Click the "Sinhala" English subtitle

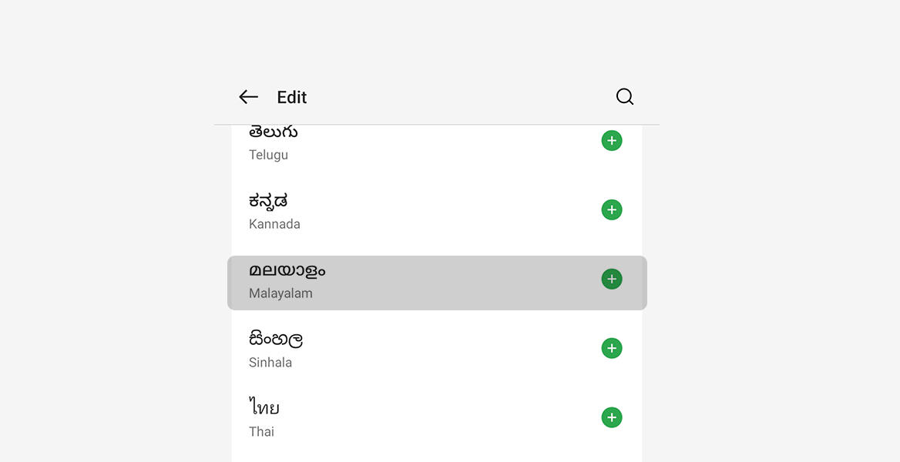[270, 363]
